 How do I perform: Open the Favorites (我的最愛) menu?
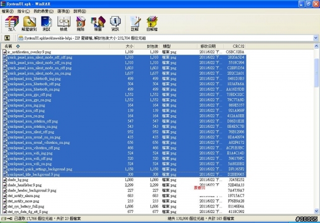pos(43,11)
